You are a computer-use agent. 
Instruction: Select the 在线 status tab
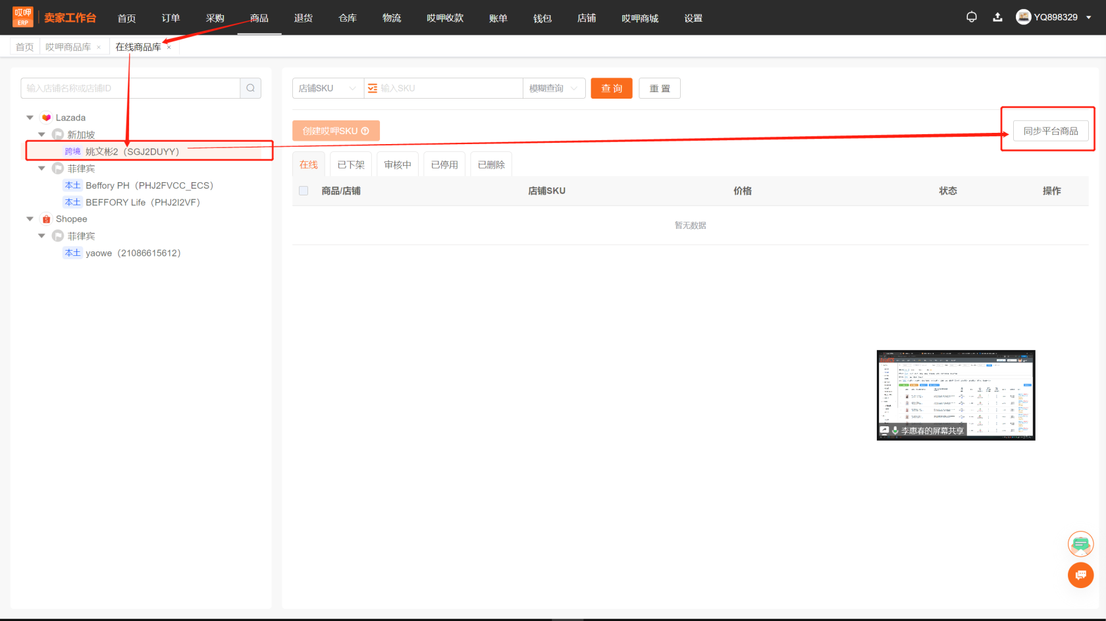pyautogui.click(x=309, y=164)
